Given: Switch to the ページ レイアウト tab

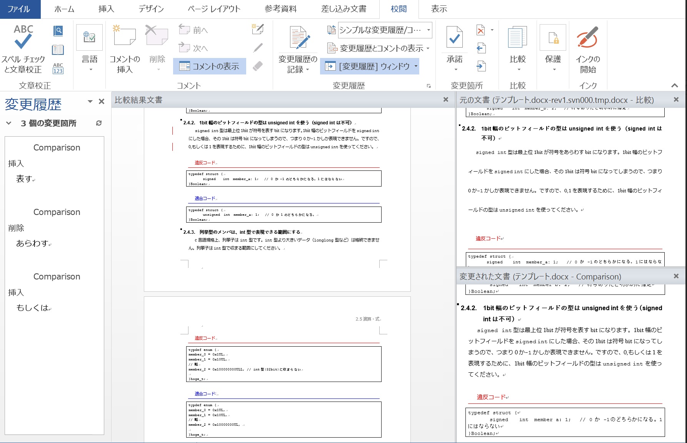Looking at the screenshot, I should click(x=214, y=9).
